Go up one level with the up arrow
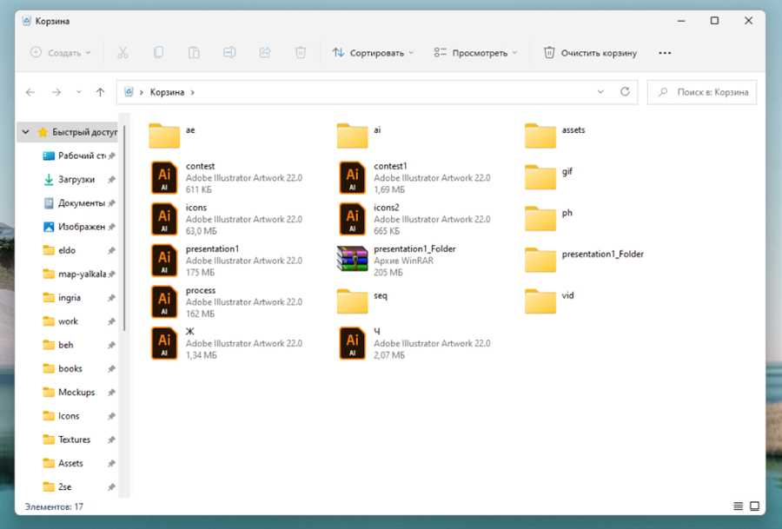 [x=100, y=92]
